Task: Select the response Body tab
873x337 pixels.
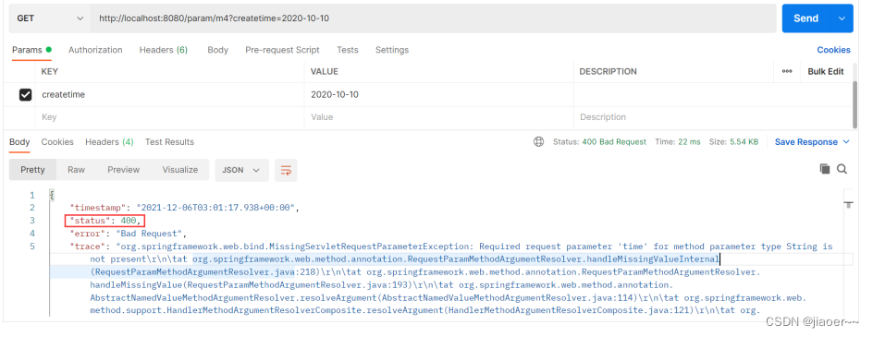Action: coord(19,142)
